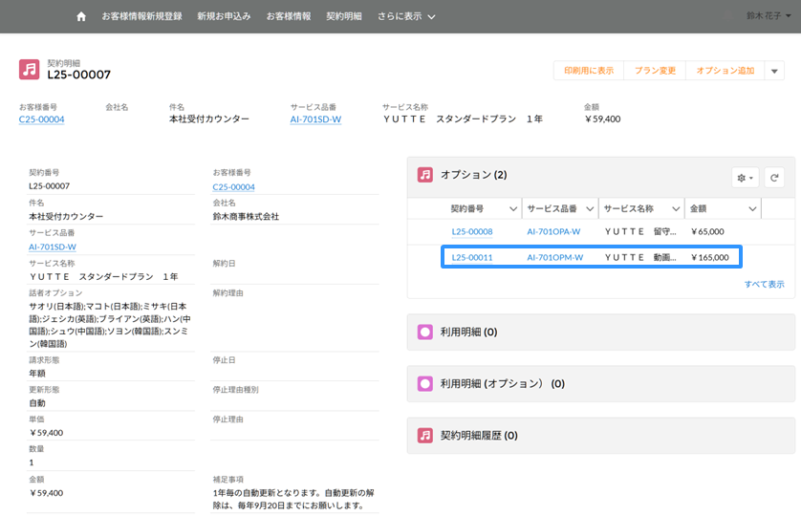Click the 利用明細 (0) panel icon
Image resolution: width=801 pixels, height=516 pixels.
(425, 333)
